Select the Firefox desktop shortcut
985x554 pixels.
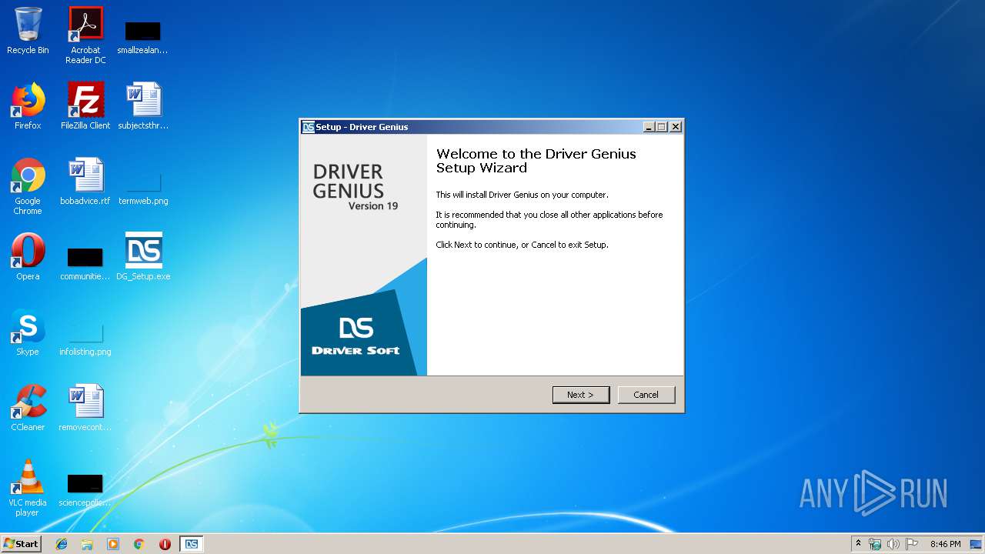coord(28,106)
